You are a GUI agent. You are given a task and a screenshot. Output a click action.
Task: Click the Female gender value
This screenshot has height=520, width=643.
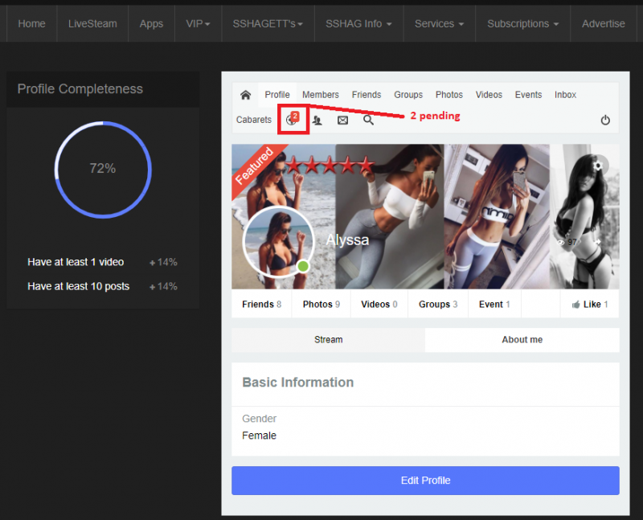point(259,436)
